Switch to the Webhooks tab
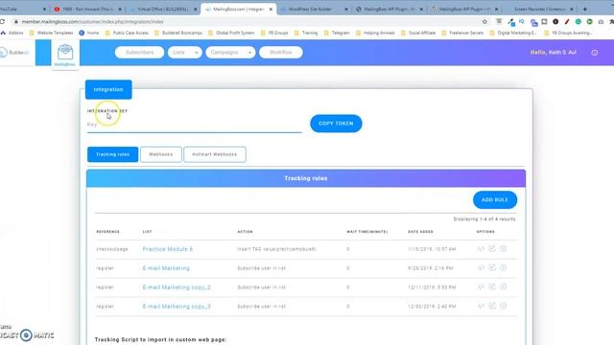Image resolution: width=614 pixels, height=345 pixels. [161, 154]
